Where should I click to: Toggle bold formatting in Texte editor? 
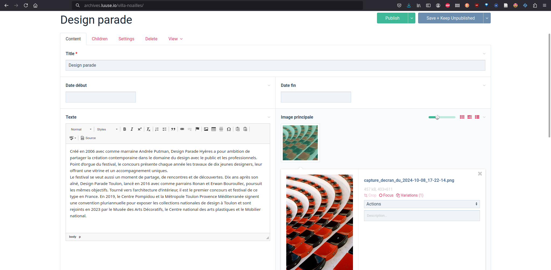[x=125, y=129]
